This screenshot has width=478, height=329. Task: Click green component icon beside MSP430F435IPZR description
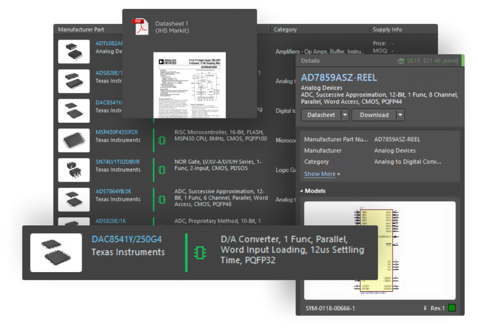click(162, 140)
